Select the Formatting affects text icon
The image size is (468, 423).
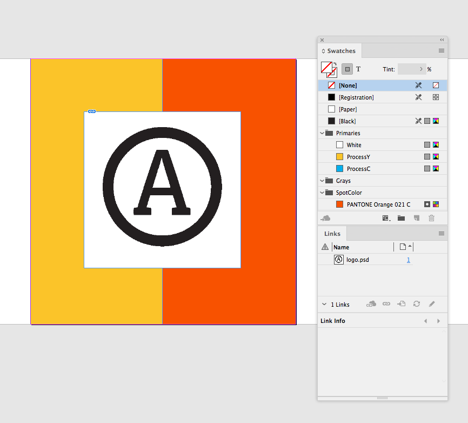[x=358, y=69]
